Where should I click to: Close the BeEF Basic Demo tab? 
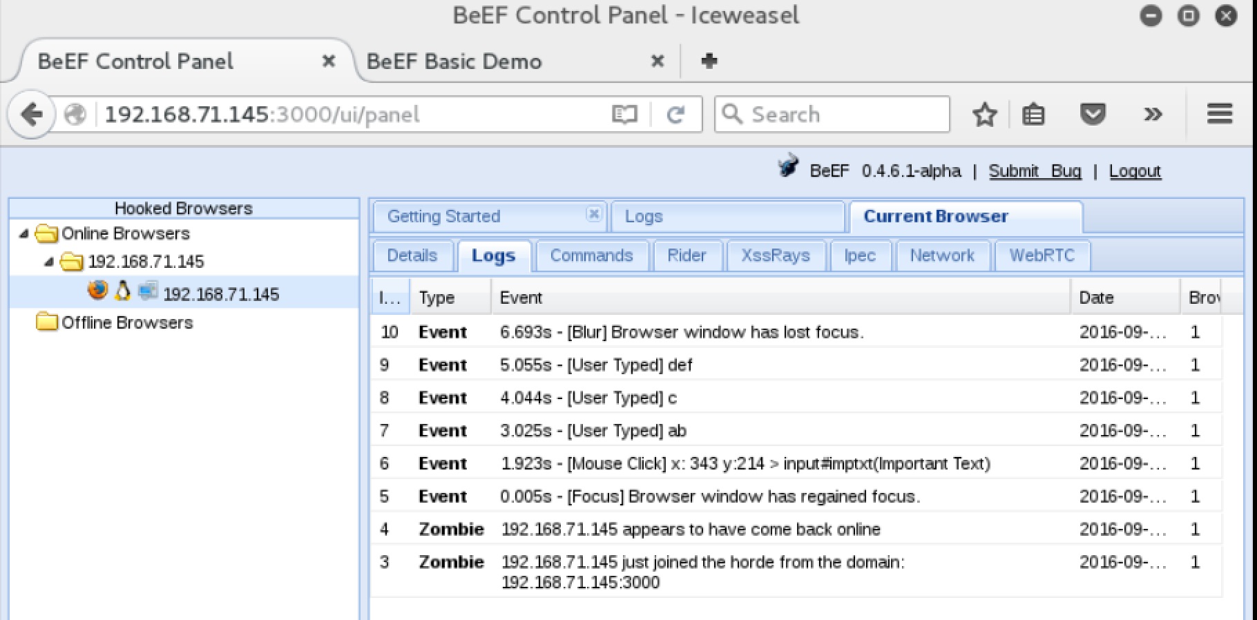658,61
